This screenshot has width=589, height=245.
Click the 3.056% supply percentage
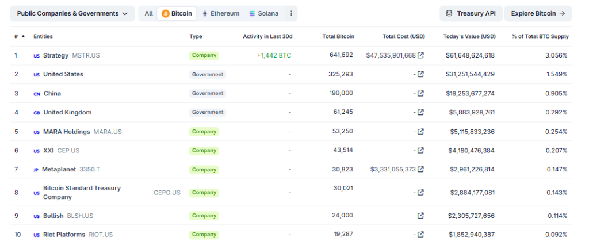coord(556,55)
